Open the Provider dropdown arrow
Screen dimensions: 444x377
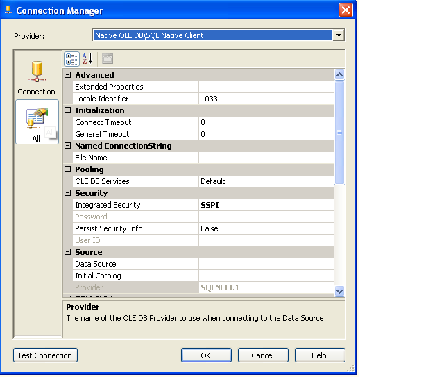(339, 35)
